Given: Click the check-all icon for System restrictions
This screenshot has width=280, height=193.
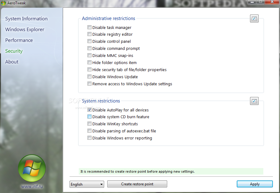Looking at the screenshot, I should click(x=254, y=101).
